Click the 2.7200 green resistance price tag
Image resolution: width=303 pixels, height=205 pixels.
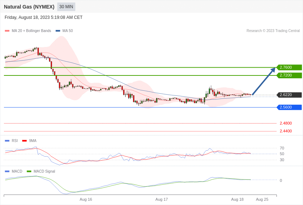pyautogui.click(x=289, y=75)
